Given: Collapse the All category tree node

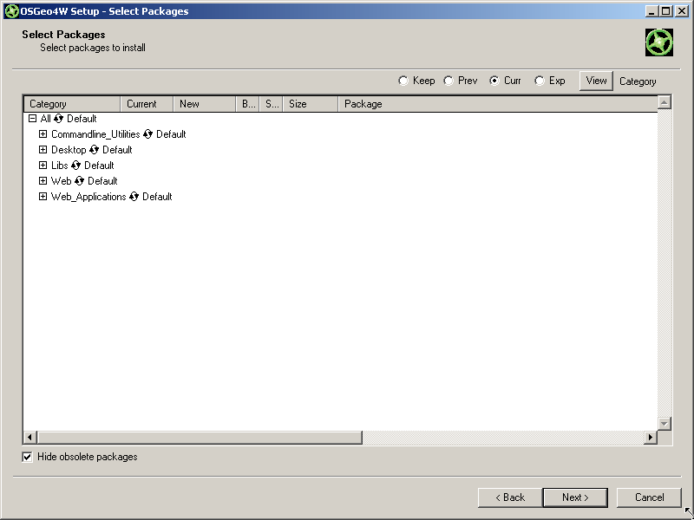Looking at the screenshot, I should point(32,119).
